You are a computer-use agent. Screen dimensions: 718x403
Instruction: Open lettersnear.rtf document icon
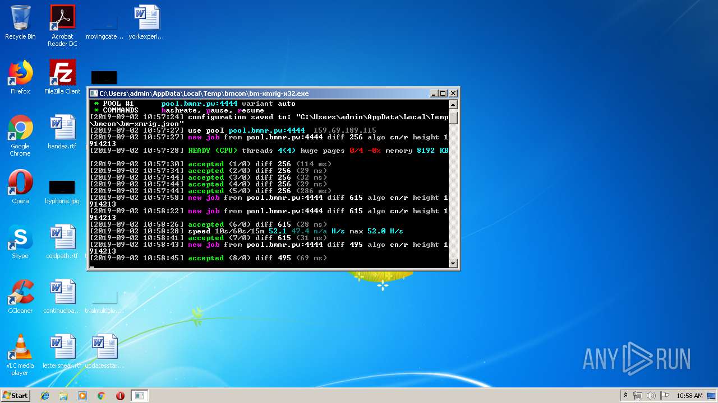pyautogui.click(x=62, y=352)
